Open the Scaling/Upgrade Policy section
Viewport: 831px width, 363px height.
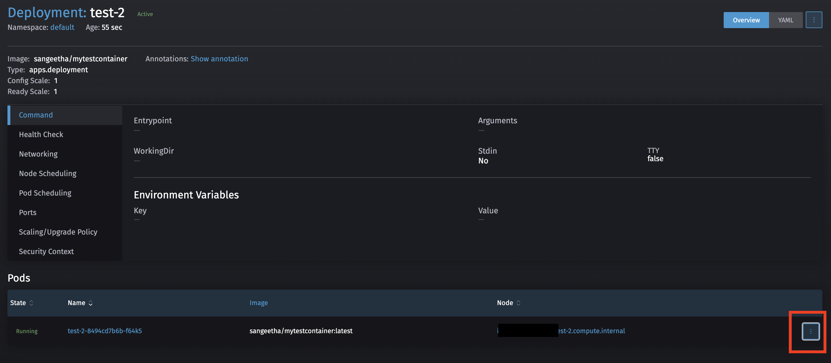tap(65, 232)
